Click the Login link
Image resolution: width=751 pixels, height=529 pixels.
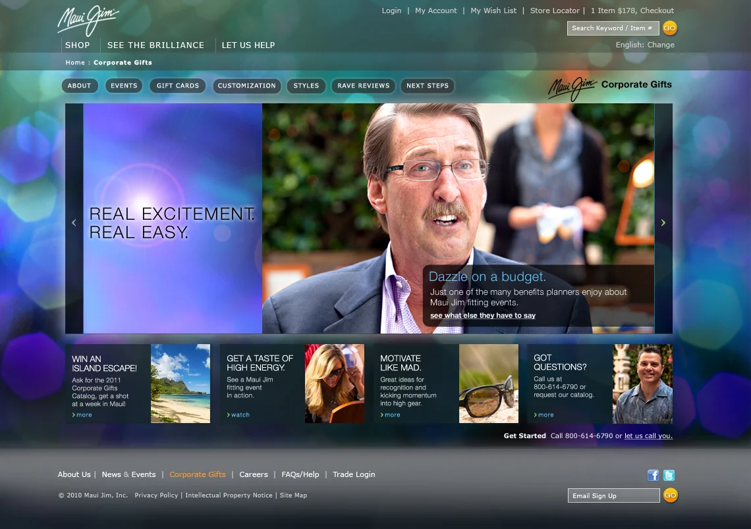[x=391, y=11]
